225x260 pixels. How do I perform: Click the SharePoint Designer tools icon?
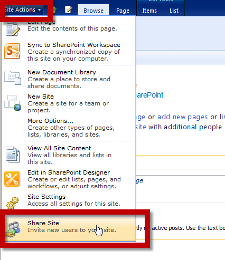pos(12,179)
